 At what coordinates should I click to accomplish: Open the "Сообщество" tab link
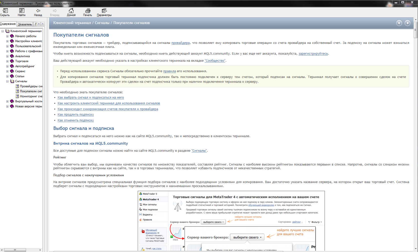(215, 61)
